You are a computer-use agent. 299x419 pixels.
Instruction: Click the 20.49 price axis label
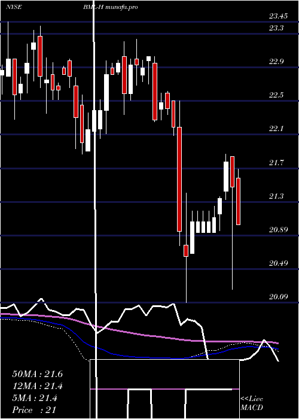pyautogui.click(x=278, y=263)
